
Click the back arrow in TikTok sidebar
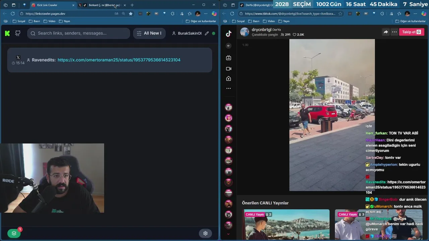click(229, 46)
